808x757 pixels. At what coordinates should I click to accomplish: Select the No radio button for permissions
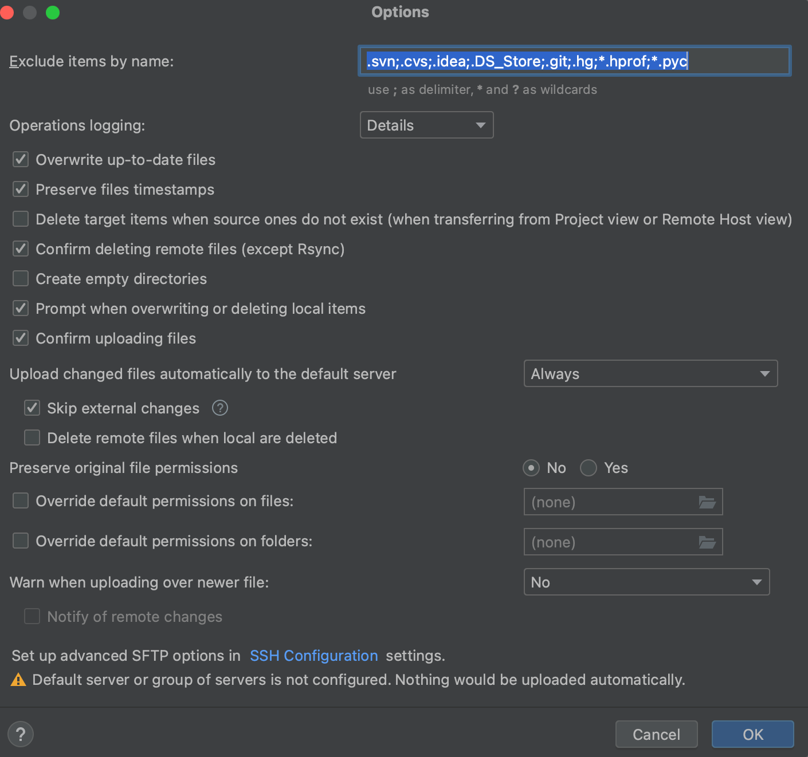pos(531,468)
